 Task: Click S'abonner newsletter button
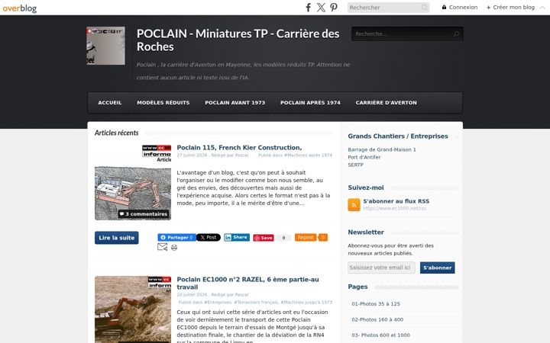coord(438,268)
